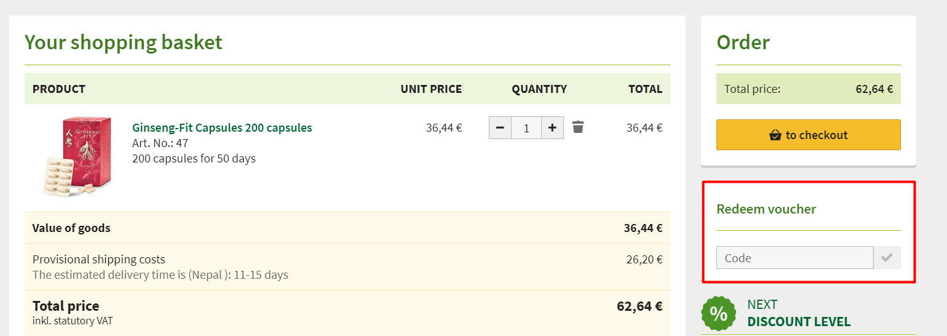
Task: Click the Provisional shipping costs line
Action: [x=99, y=259]
